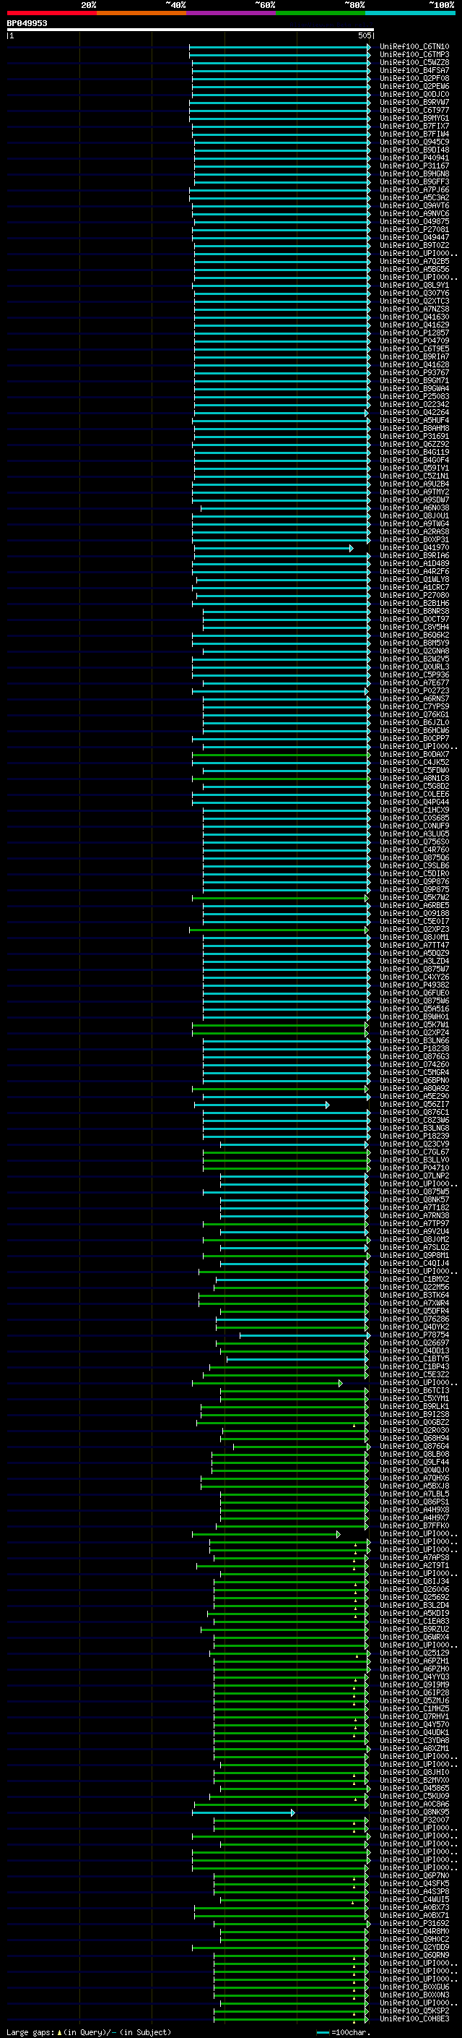Click the alignment bar for UniRef100_P40941
This screenshot has width=462, height=2038.
[x=282, y=158]
